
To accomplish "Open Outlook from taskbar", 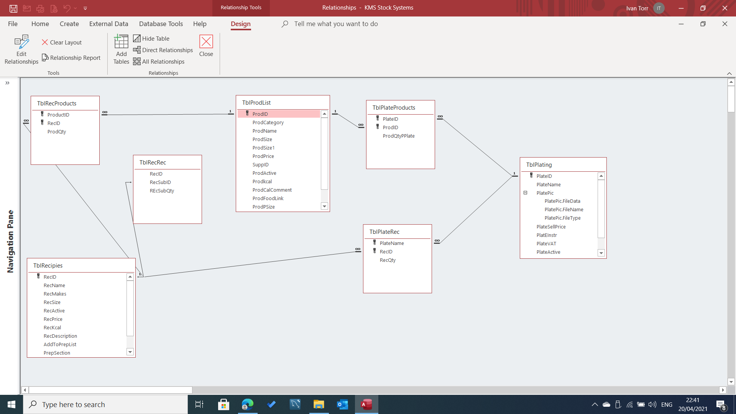I will (x=342, y=404).
